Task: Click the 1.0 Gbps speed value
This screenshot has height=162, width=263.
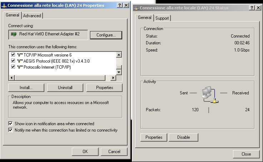Action: (x=242, y=50)
